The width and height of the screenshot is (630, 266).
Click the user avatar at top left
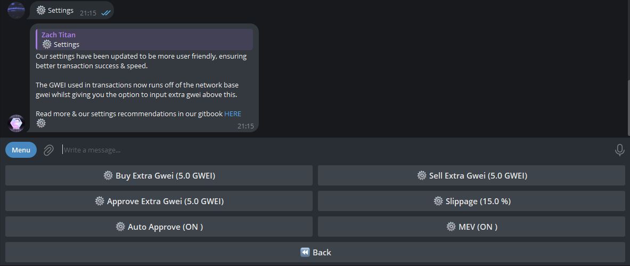coord(17,10)
